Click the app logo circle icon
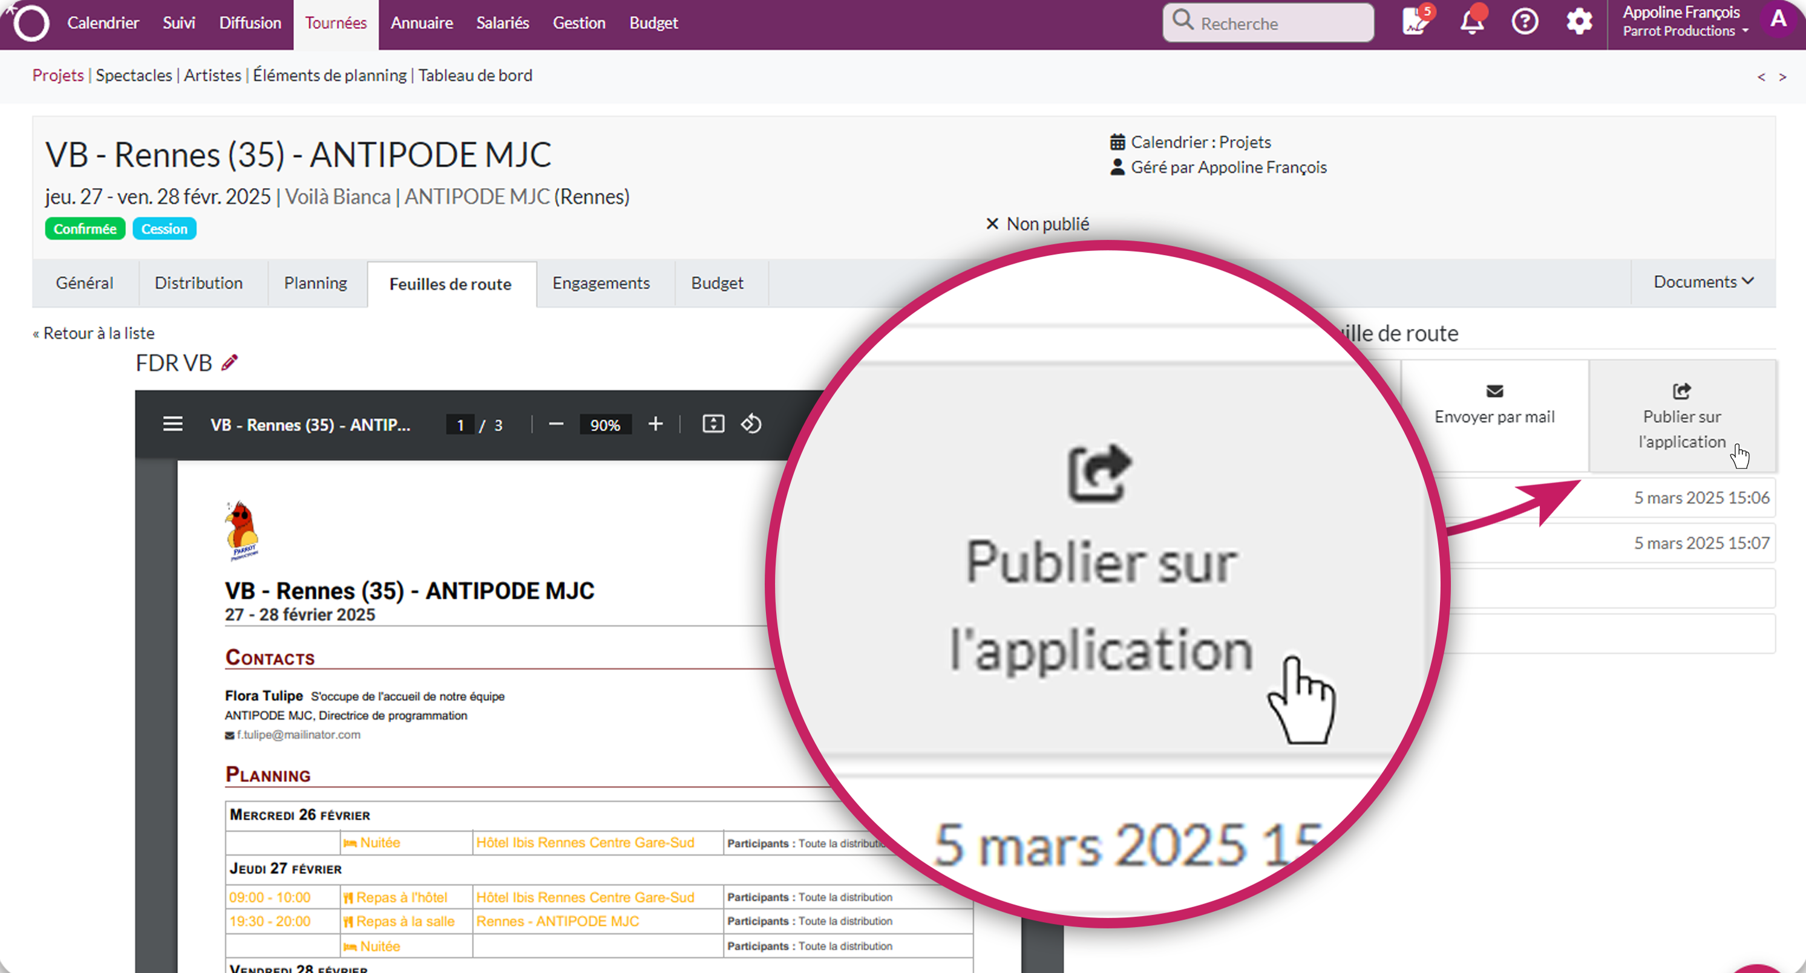Viewport: 1806px width, 973px height. click(31, 23)
